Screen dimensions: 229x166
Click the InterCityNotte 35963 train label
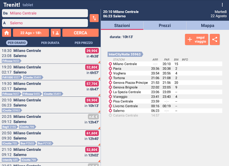coord(125,54)
